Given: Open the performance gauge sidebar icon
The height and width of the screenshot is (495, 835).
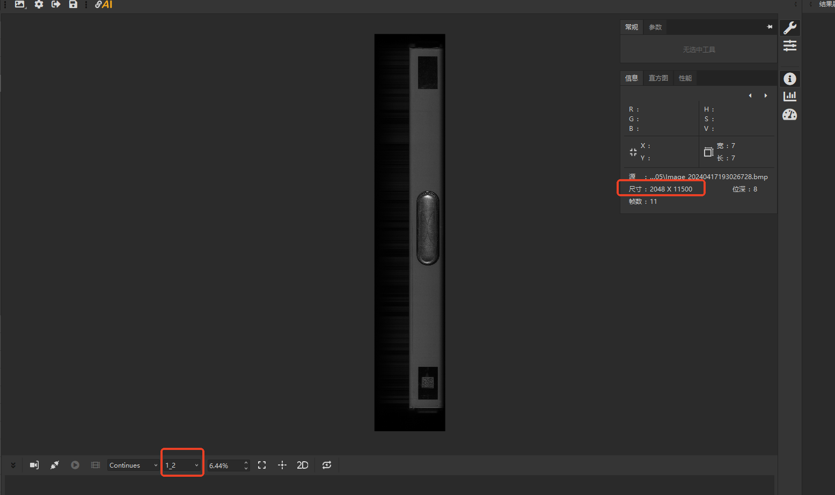Looking at the screenshot, I should (x=790, y=115).
